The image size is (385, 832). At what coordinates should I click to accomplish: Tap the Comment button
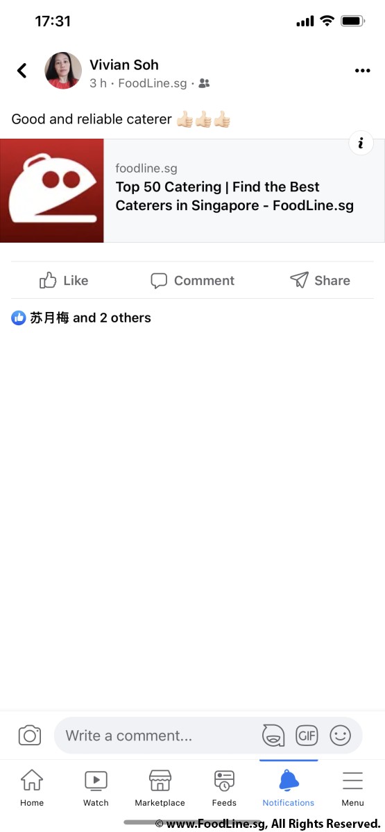(x=193, y=280)
